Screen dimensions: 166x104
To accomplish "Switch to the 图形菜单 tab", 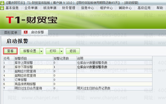I will (11, 32).
